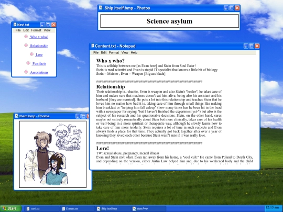Close the Ship itself.bmp Photos window

[x=237, y=8]
